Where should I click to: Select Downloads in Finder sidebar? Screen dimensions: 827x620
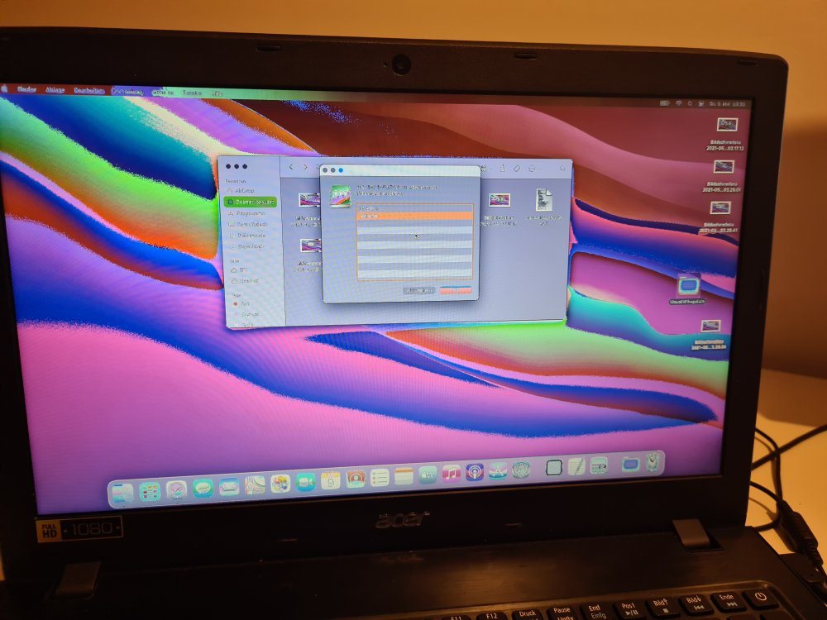pos(246,246)
